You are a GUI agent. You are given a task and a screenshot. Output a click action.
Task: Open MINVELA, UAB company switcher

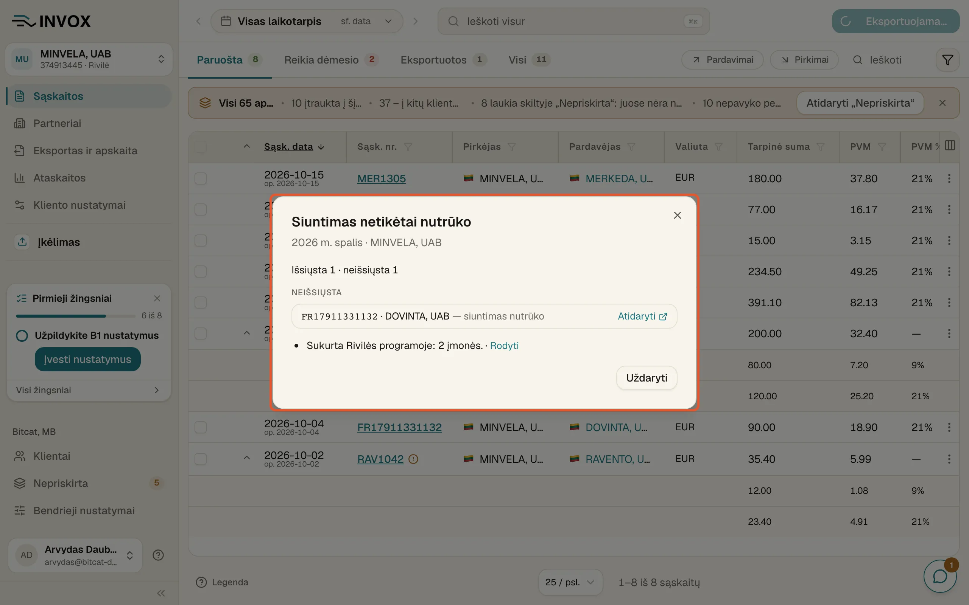[89, 59]
